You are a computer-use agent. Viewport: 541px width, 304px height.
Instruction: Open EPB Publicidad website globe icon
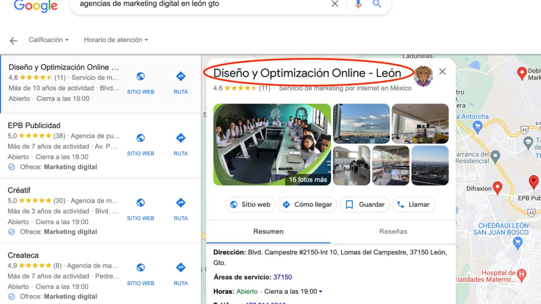tap(141, 138)
